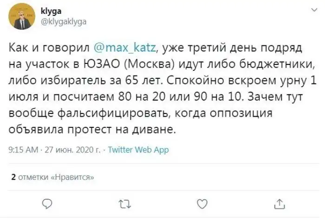Visit the mentioned @max_katz profile
The width and height of the screenshot is (325, 221).
pos(126,47)
